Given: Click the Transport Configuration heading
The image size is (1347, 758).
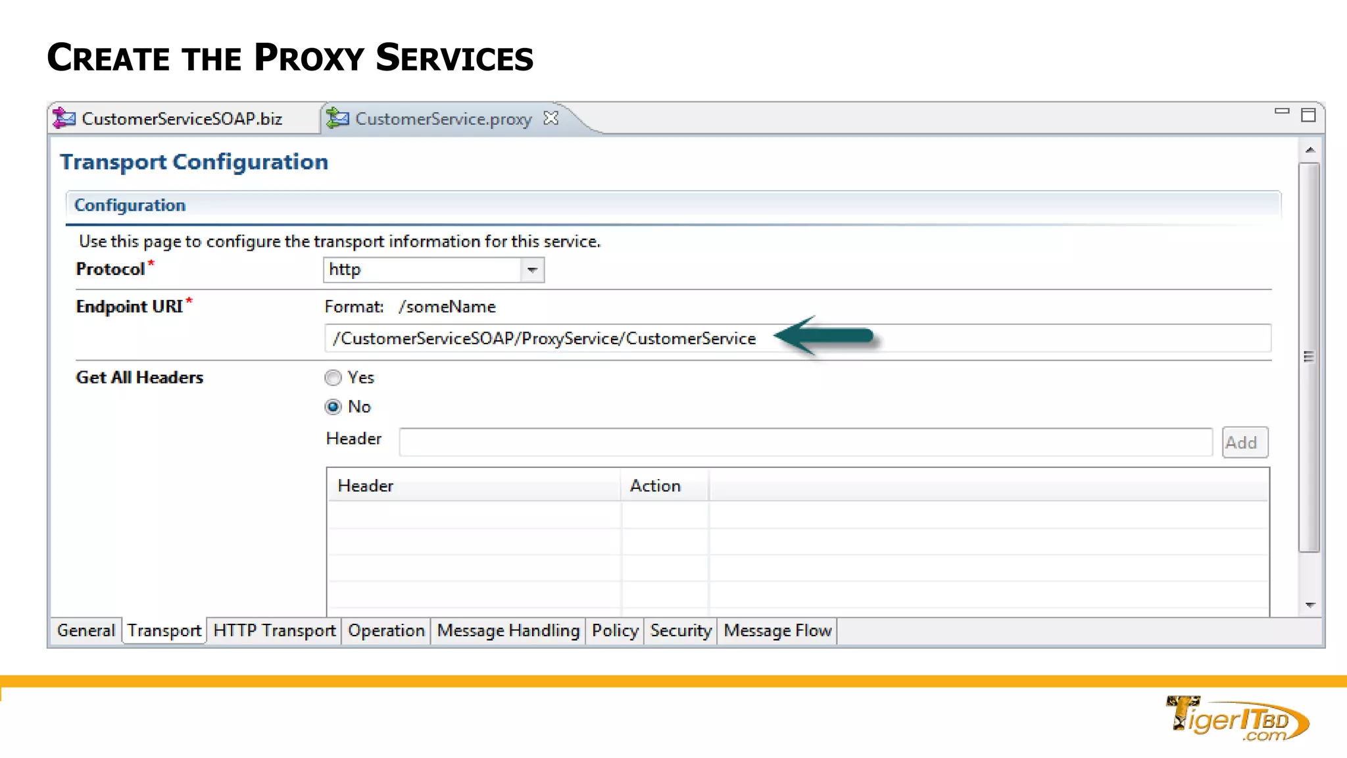Looking at the screenshot, I should pos(194,162).
